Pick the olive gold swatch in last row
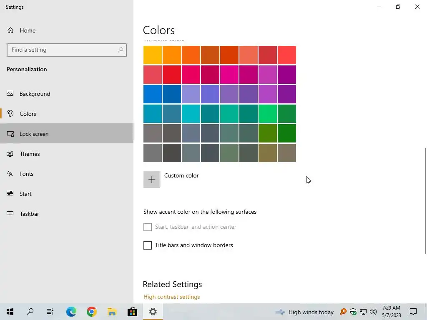427x320 pixels. 268,153
